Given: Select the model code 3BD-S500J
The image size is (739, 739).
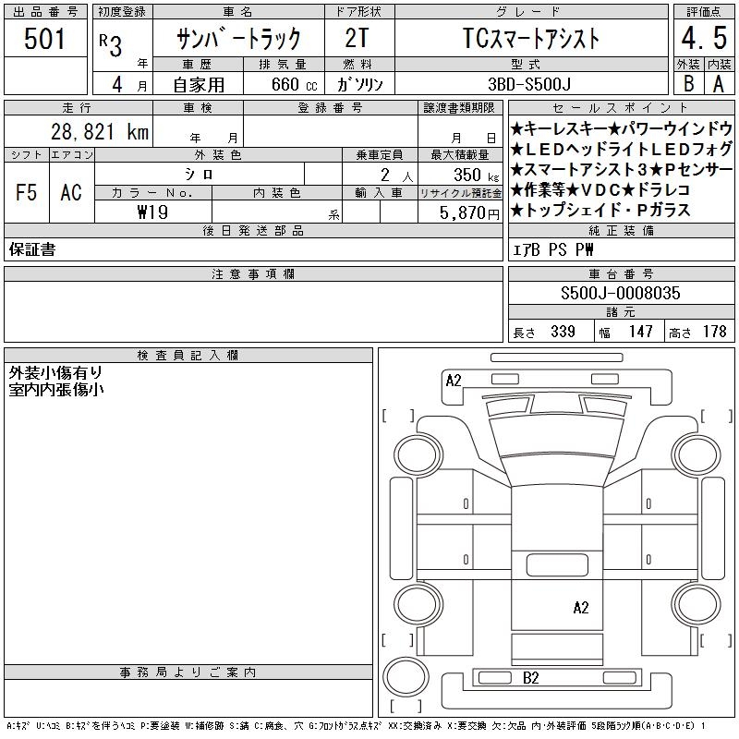Looking at the screenshot, I should click(529, 84).
